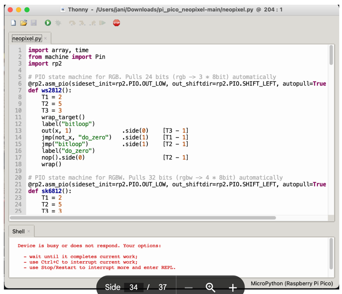
Task: Click 'label("do_zero")' code line
Action: (x=68, y=151)
